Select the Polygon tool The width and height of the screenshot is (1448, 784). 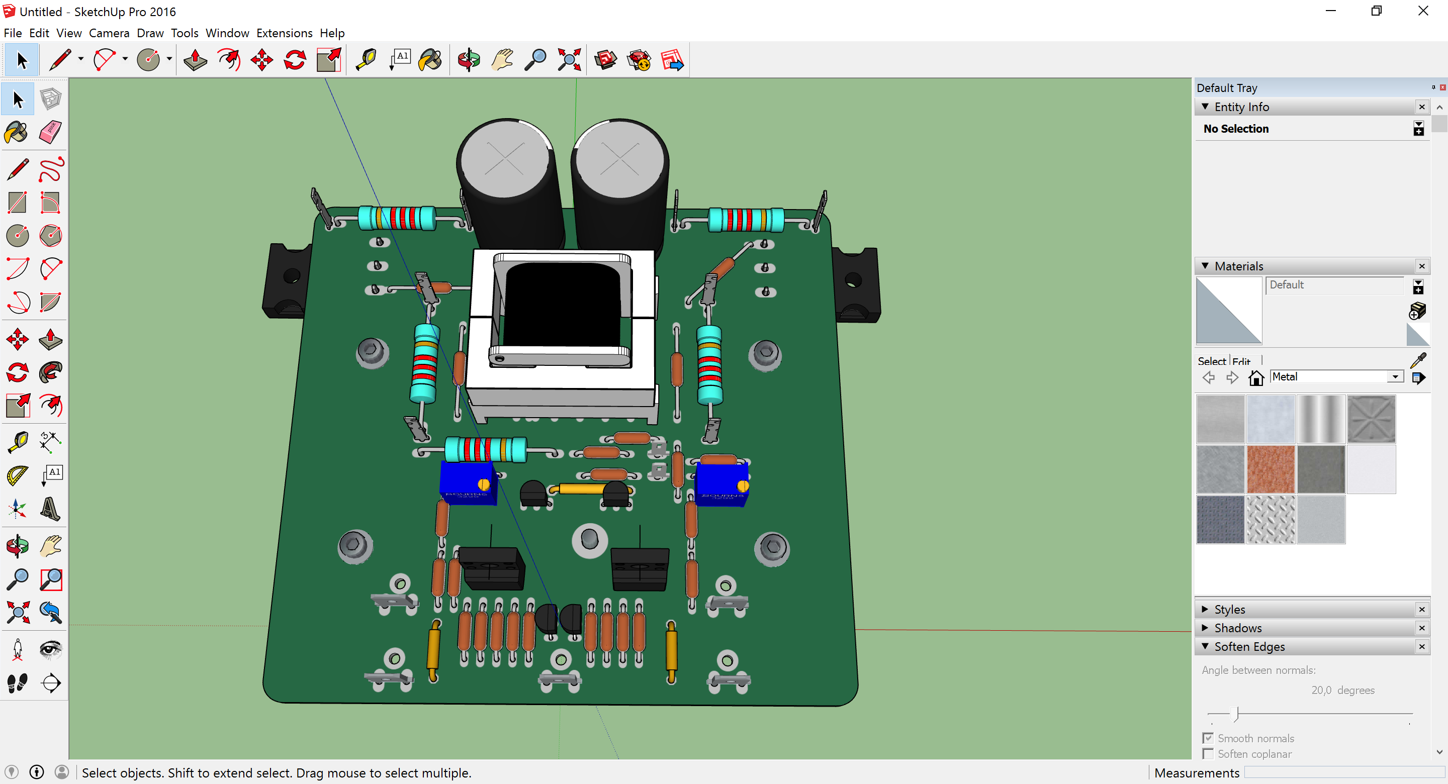point(51,236)
